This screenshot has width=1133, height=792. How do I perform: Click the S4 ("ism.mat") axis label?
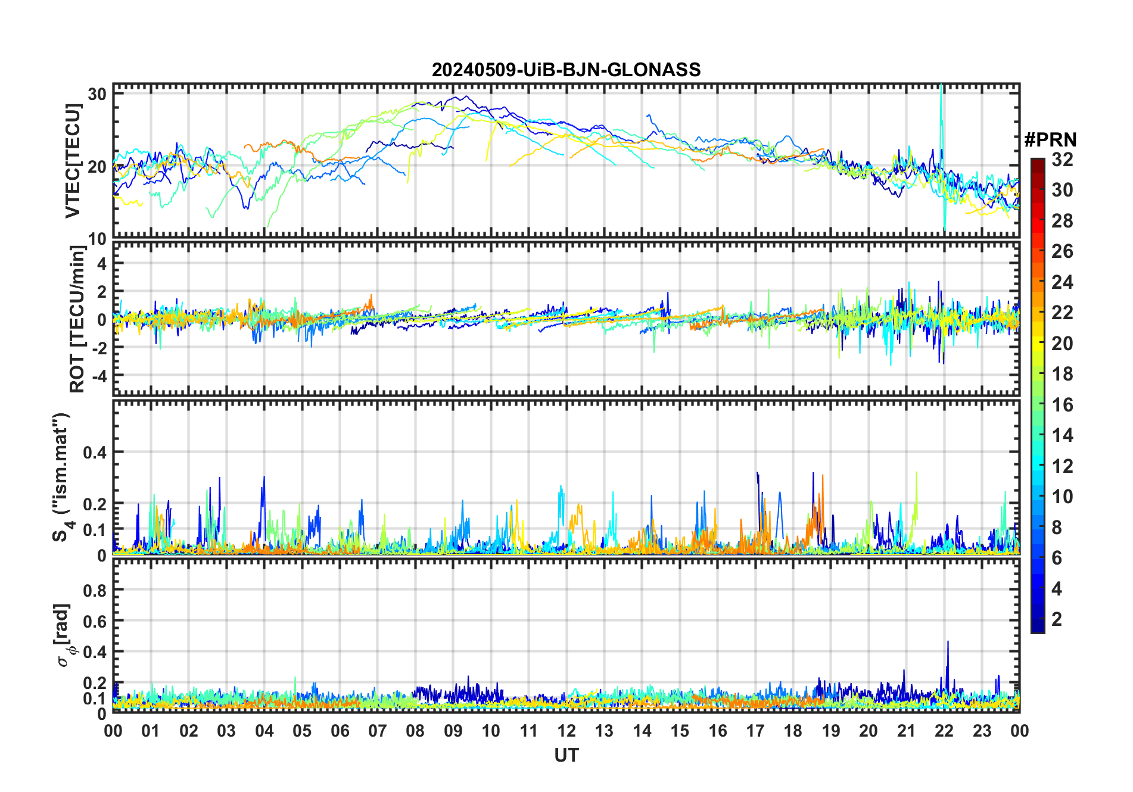tap(62, 478)
